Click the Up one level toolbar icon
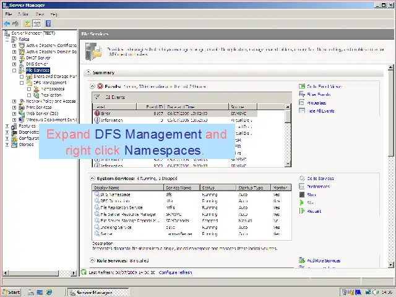 tap(27, 24)
